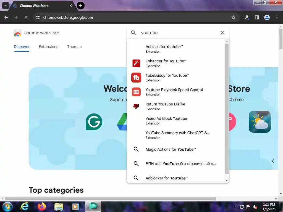Open site information icon in address bar
Image resolution: width=283 pixels, height=212 pixels.
38,17
